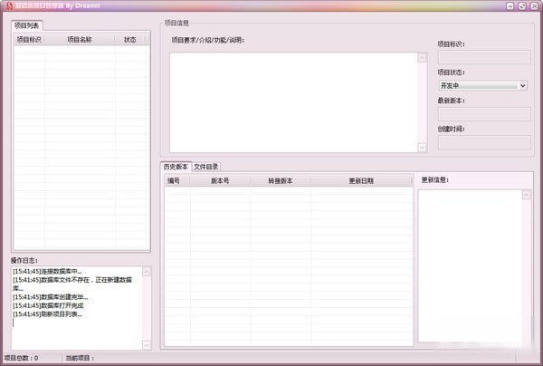This screenshot has width=543, height=366.
Task: Open the 历史版本 tab
Action: pos(176,167)
